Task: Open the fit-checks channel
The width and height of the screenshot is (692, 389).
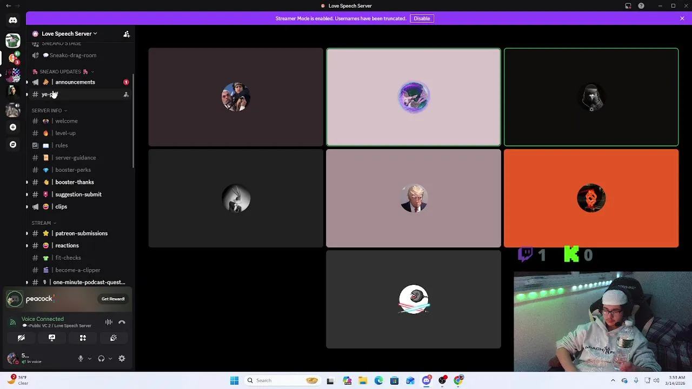Action: point(79,258)
